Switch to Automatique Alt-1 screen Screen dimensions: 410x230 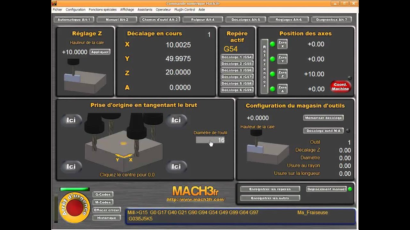(74, 19)
